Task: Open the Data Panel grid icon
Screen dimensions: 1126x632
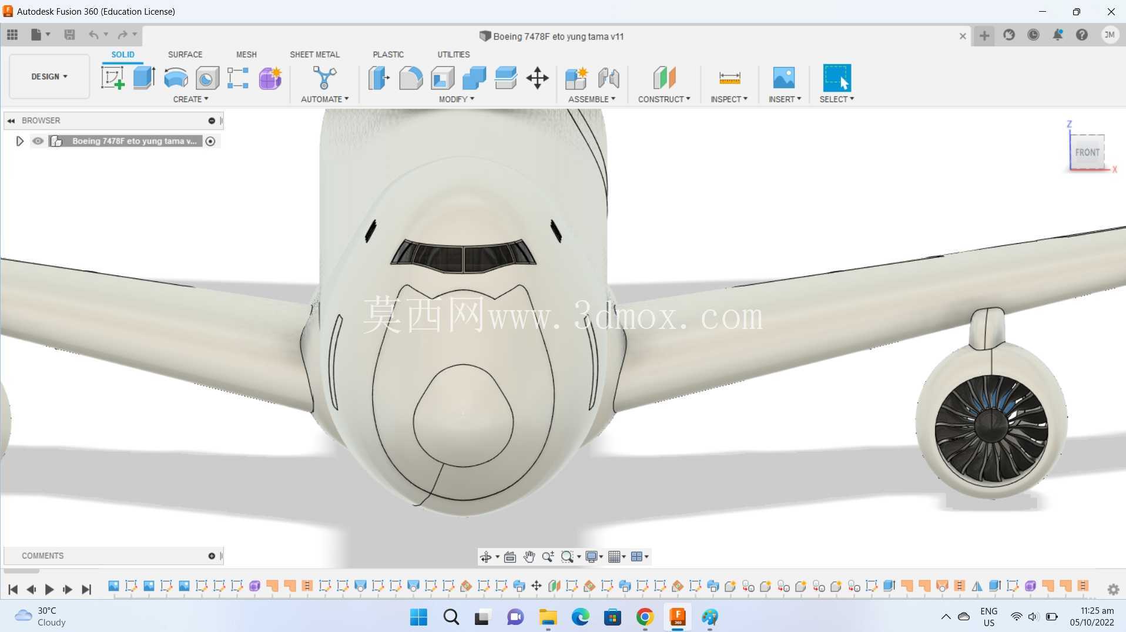Action: pyautogui.click(x=12, y=35)
